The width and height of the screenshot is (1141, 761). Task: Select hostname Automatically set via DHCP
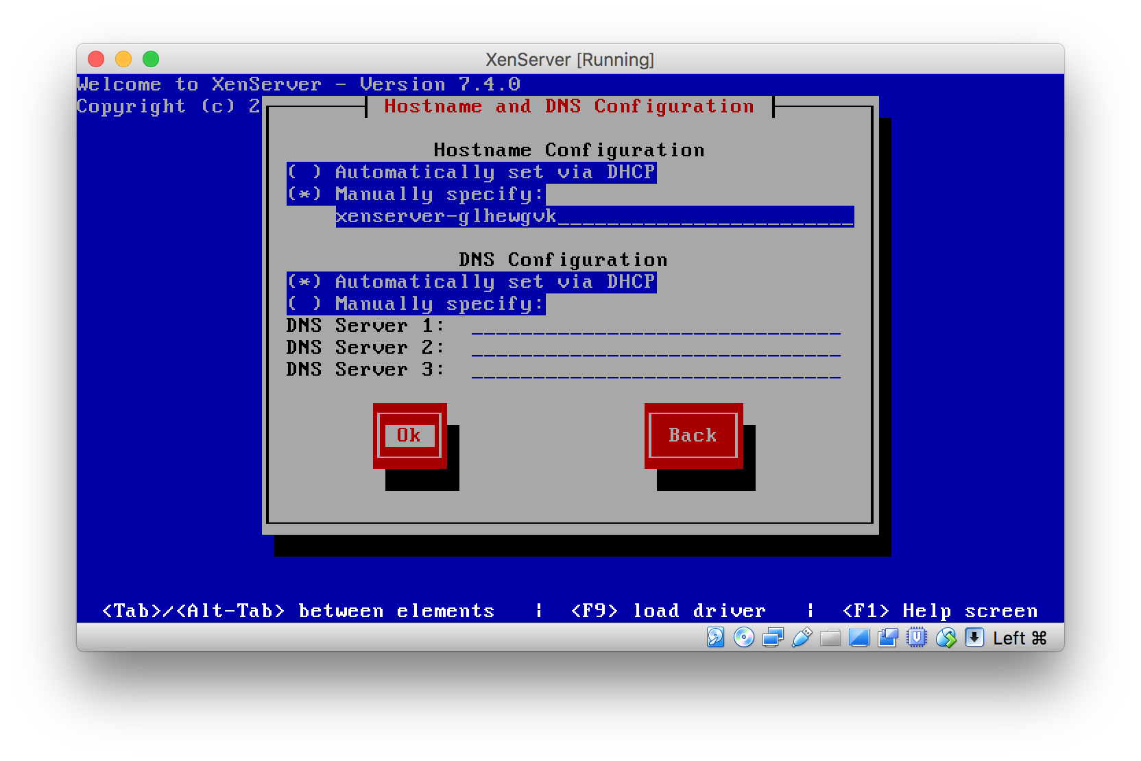point(472,172)
